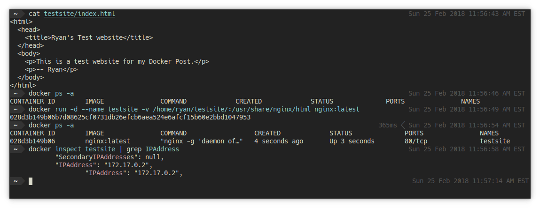
Task: Click the blinking cursor on the last prompt
Action: [31, 181]
